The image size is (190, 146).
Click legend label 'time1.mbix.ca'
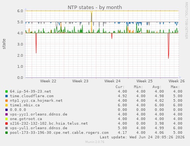click(x=25, y=105)
